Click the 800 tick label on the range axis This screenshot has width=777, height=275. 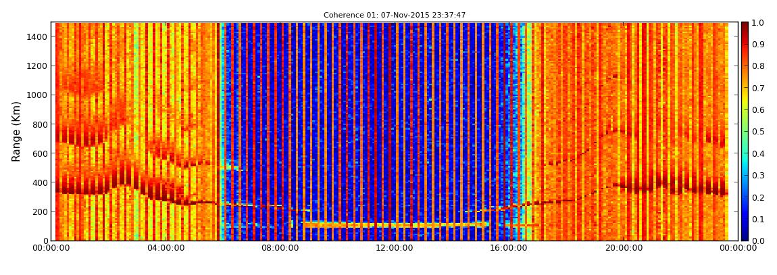click(x=40, y=124)
